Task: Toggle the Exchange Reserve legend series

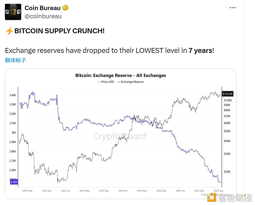Action: [x=130, y=82]
